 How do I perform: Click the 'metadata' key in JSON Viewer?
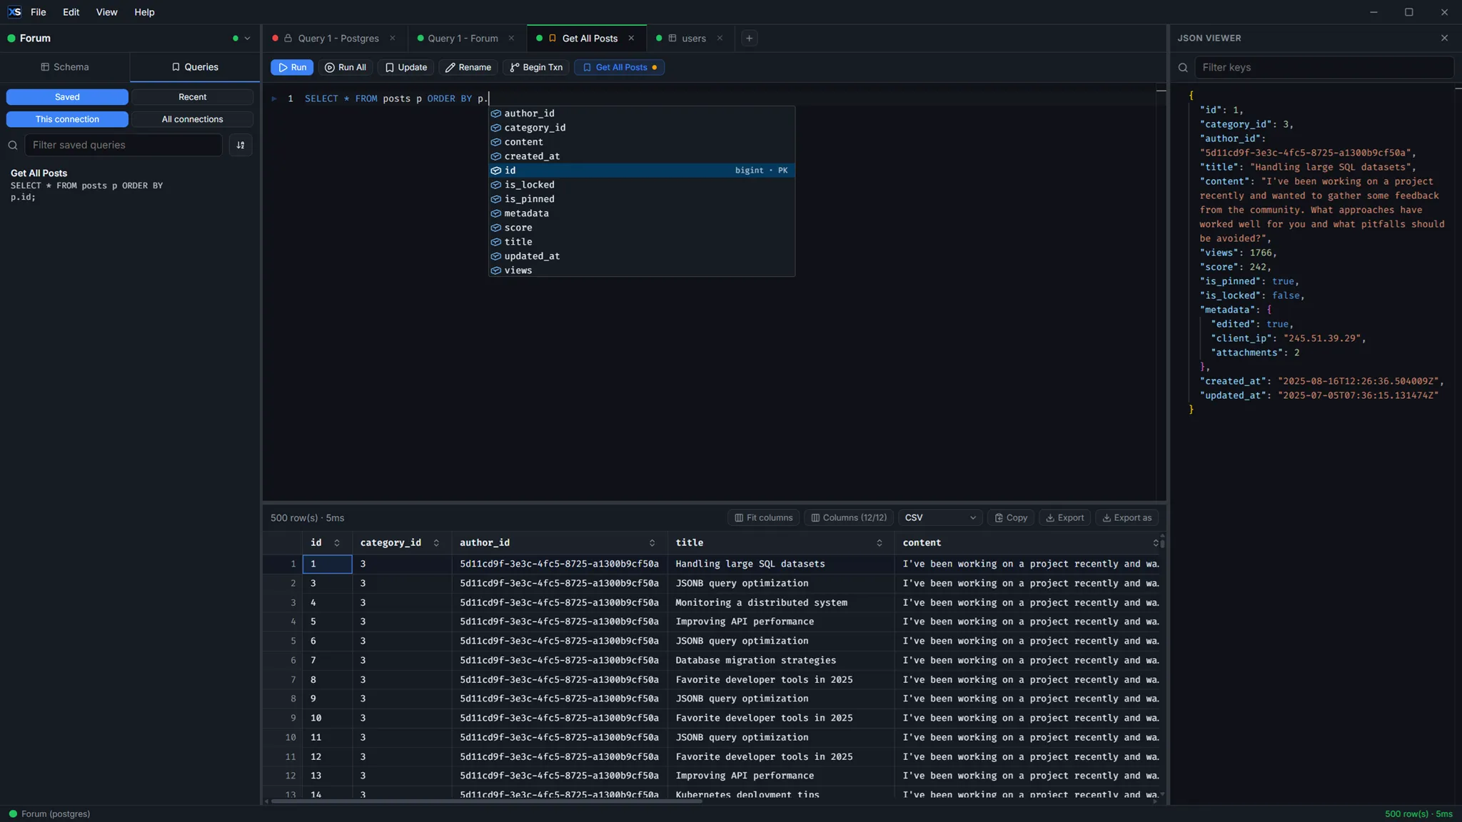[1228, 310]
